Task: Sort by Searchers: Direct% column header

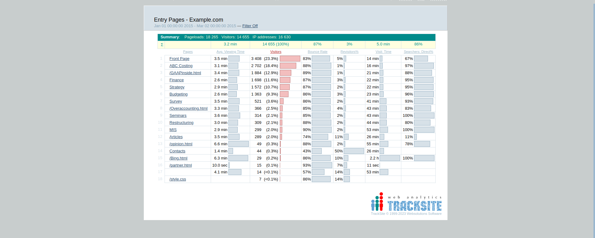Action: (418, 52)
